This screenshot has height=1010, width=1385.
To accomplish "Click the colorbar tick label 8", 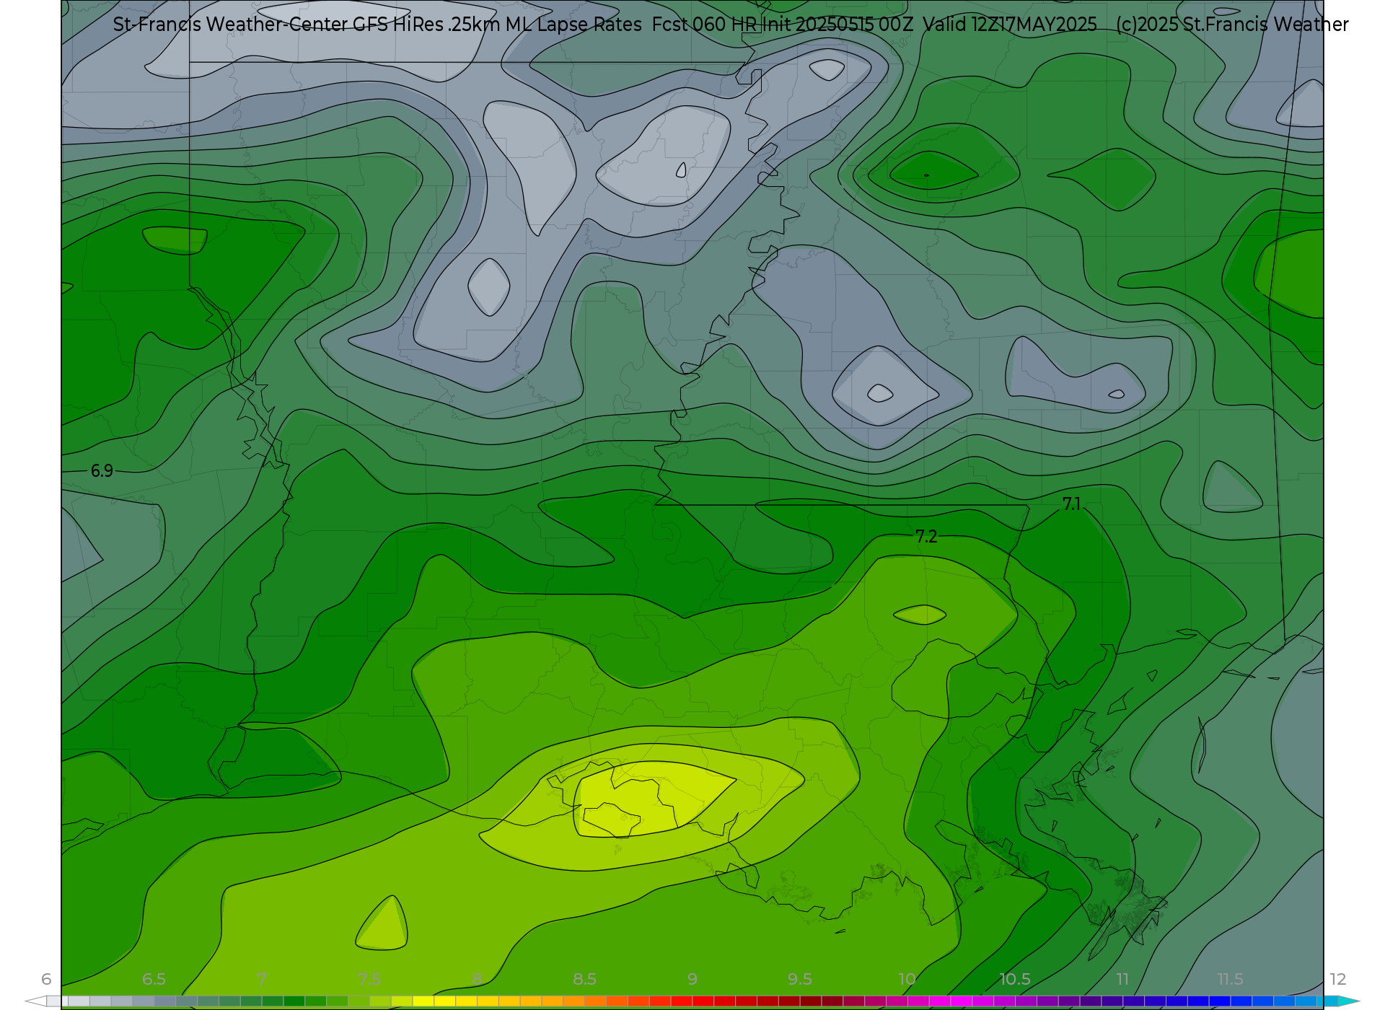I will coord(477,979).
